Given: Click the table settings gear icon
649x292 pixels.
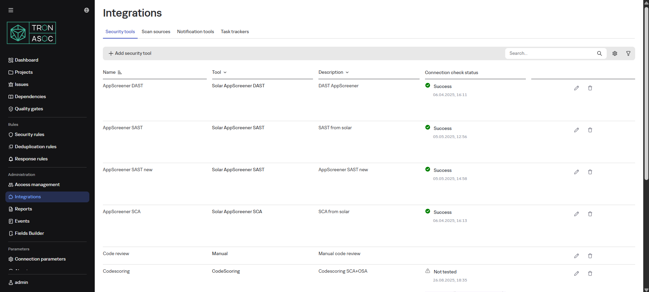Looking at the screenshot, I should pos(615,53).
